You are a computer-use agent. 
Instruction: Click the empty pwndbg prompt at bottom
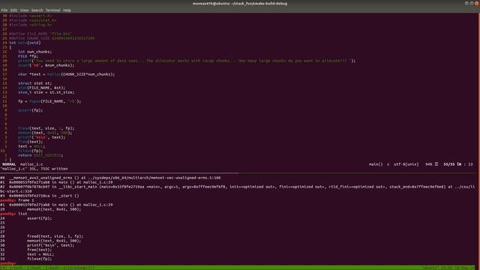point(8,263)
